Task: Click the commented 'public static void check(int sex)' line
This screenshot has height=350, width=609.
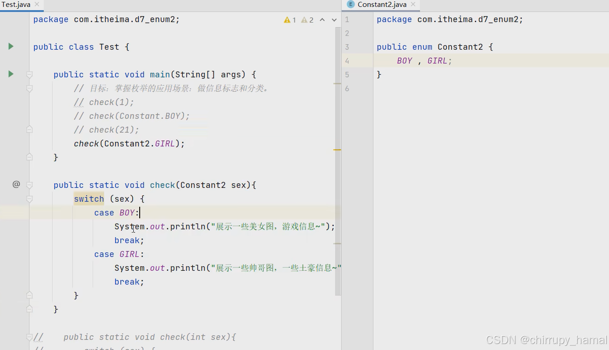Action: (149, 337)
